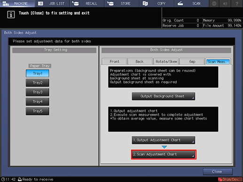243x182 pixels.
Task: Select Tray2 paper tray
Action: (38, 83)
